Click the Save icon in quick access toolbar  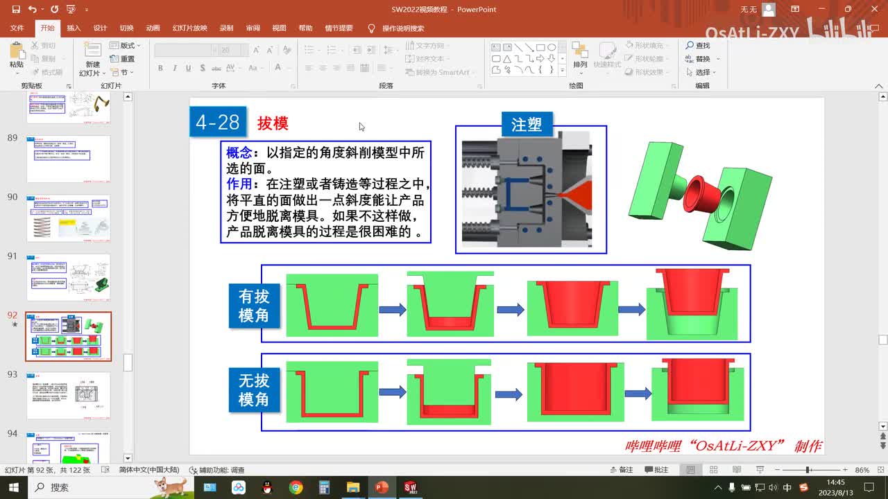(16, 10)
